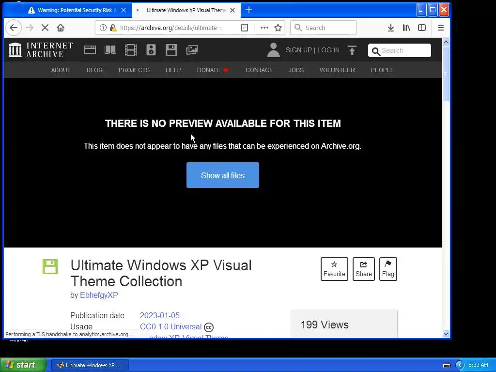Open the HELP menu item

[x=173, y=70]
